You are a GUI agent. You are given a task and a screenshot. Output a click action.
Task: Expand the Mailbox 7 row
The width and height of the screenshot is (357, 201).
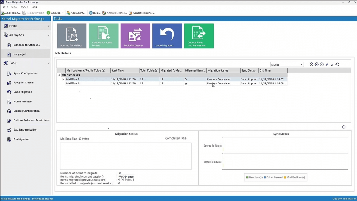63,79
